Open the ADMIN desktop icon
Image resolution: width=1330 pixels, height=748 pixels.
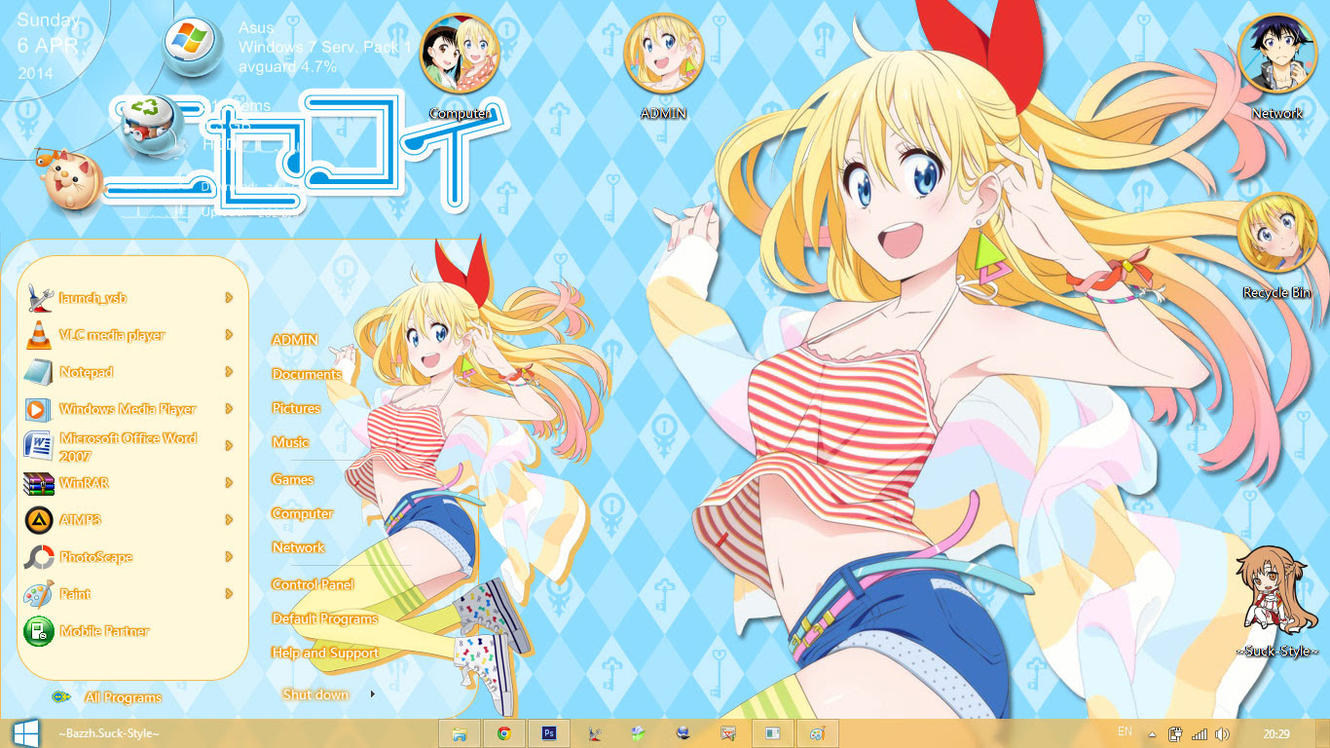click(x=663, y=68)
